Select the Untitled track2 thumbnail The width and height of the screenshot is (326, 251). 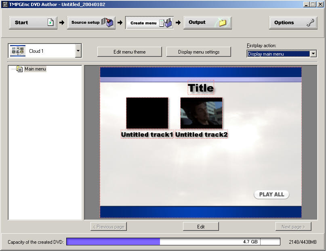[202, 113]
